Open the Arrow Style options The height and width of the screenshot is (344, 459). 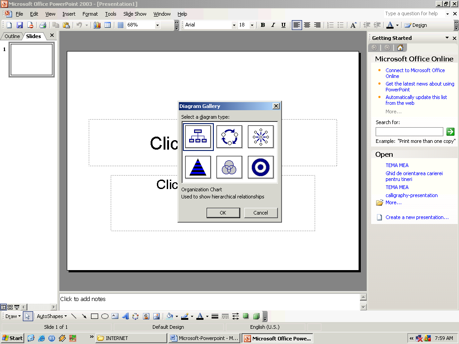235,316
